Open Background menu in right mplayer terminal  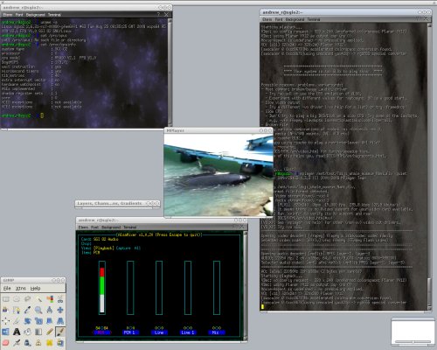coord(295,19)
